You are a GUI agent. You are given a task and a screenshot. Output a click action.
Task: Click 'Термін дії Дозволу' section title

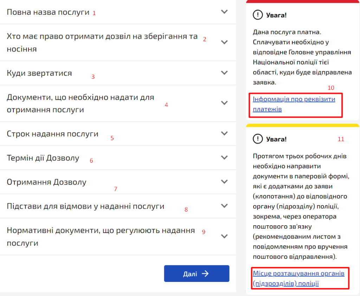(x=43, y=158)
